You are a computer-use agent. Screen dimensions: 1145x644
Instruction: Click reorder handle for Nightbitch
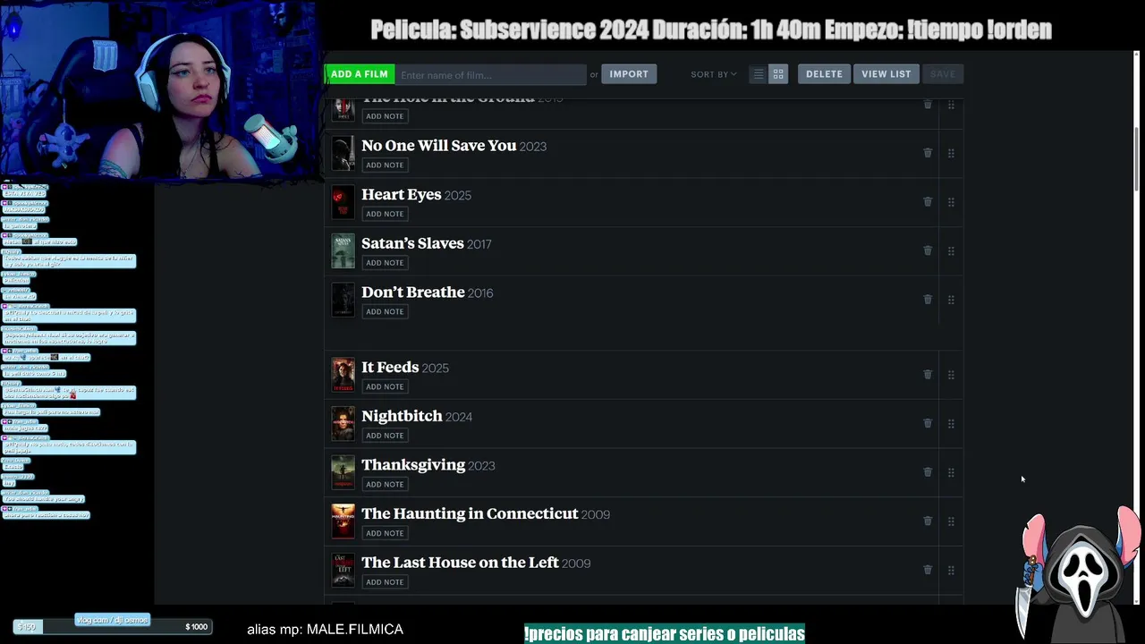click(x=951, y=424)
